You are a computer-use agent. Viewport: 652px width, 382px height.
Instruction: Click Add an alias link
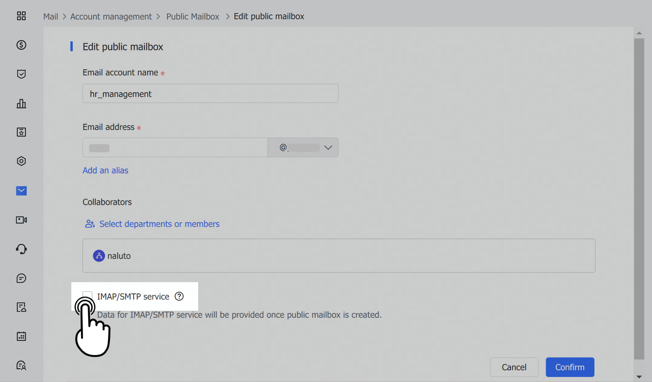coord(105,170)
